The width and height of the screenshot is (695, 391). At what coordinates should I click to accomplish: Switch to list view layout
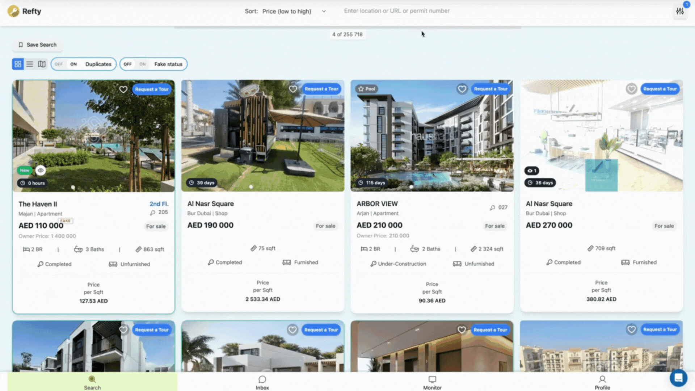tap(30, 64)
